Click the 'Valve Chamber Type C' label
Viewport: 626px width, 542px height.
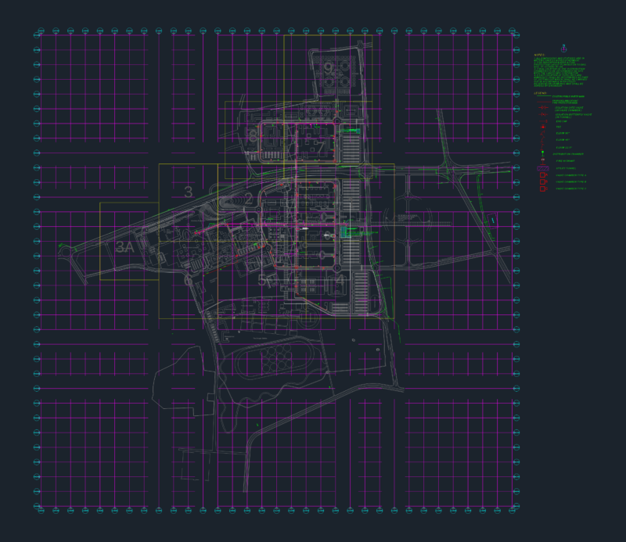pos(571,188)
